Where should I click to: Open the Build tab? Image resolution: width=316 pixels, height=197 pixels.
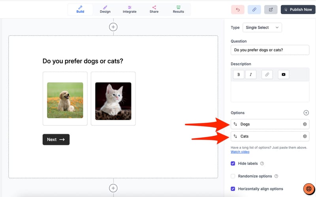[80, 9]
